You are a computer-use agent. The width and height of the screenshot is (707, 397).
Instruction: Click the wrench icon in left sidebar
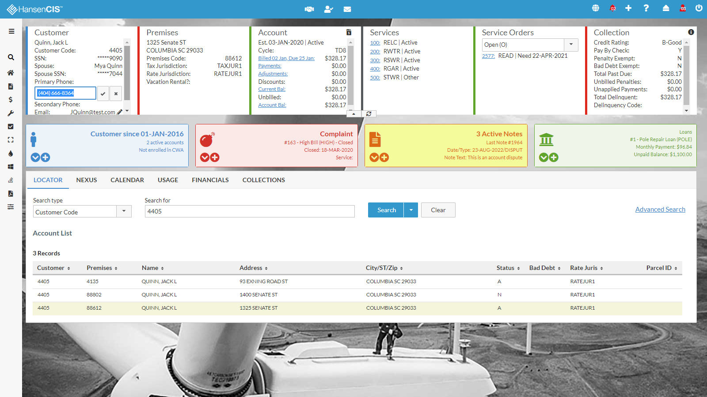[x=11, y=113]
